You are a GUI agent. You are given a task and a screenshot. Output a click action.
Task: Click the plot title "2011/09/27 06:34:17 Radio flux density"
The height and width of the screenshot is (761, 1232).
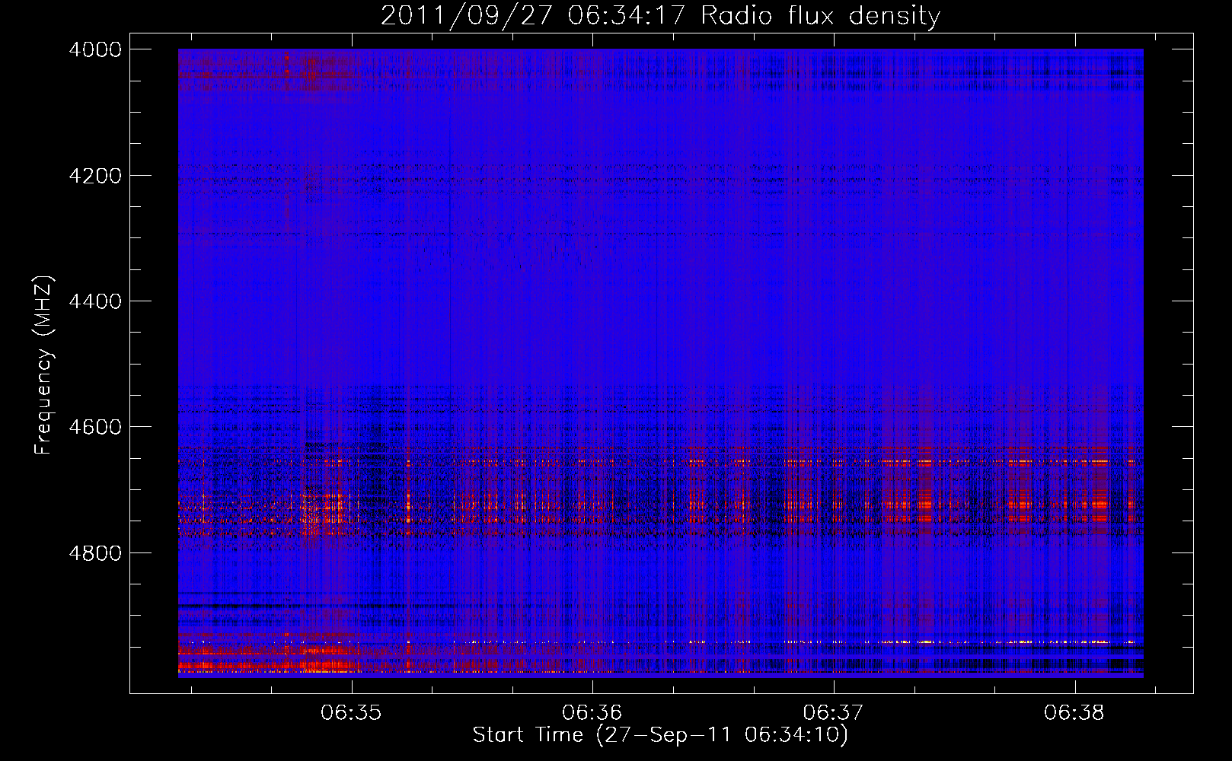pyautogui.click(x=660, y=16)
